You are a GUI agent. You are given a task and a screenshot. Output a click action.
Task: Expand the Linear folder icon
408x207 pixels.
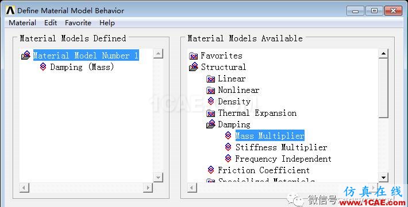click(x=210, y=79)
